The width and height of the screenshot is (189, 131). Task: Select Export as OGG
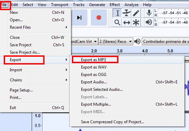(127, 75)
